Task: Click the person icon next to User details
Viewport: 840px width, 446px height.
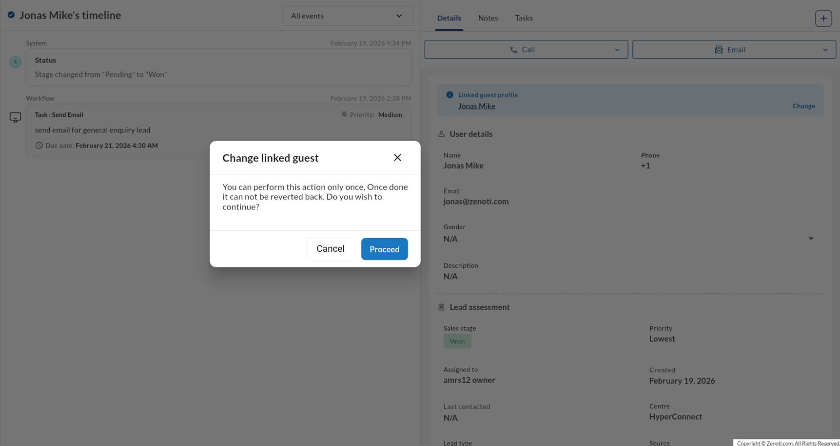Action: click(441, 133)
